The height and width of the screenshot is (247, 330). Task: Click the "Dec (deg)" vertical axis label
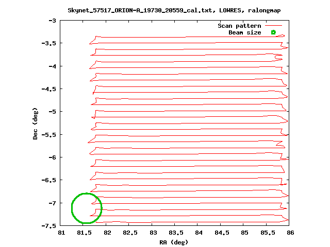point(35,123)
